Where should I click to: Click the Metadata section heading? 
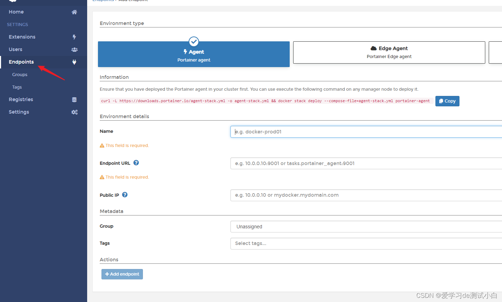(112, 211)
